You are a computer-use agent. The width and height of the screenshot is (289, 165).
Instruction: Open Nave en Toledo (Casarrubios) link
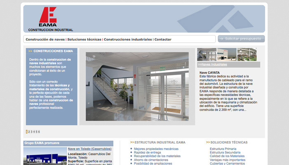coord(89,149)
